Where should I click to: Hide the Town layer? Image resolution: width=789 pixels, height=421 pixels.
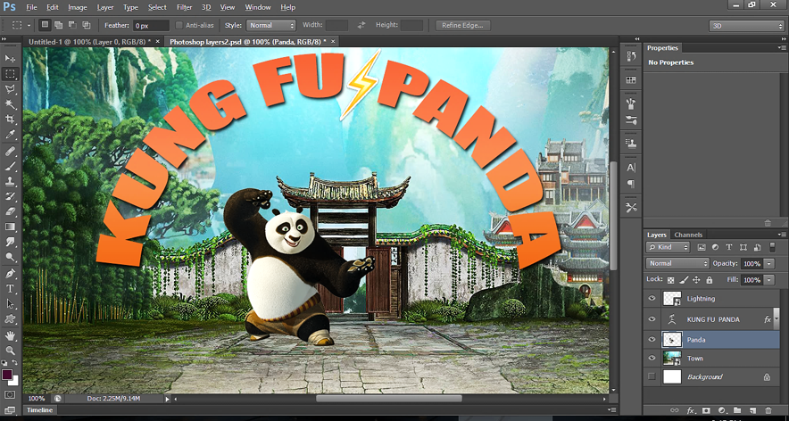[652, 359]
